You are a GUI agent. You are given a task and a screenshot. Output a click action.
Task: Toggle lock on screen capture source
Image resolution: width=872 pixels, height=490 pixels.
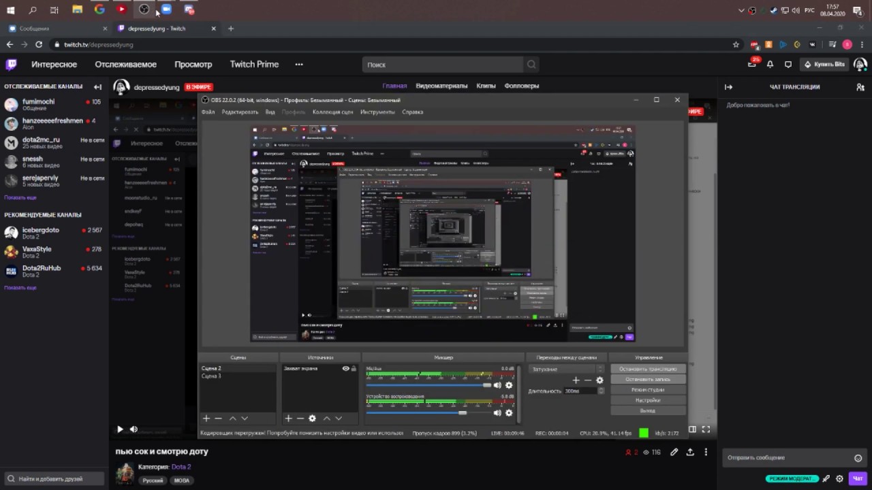pyautogui.click(x=354, y=369)
